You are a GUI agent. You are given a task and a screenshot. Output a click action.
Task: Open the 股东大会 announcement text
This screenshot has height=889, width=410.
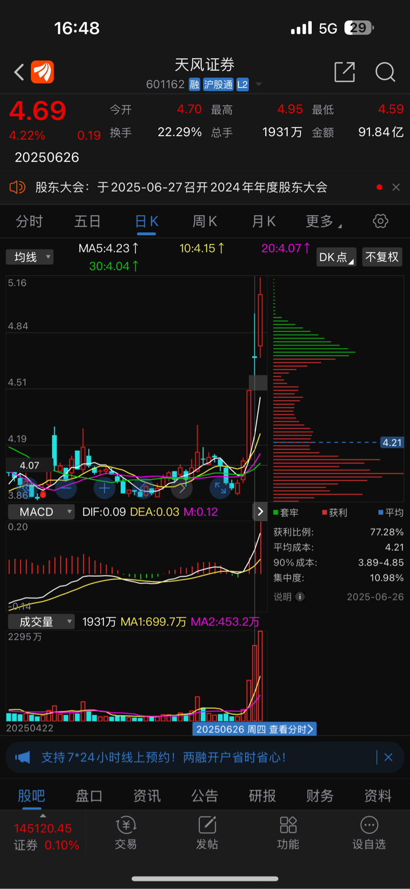coord(182,187)
